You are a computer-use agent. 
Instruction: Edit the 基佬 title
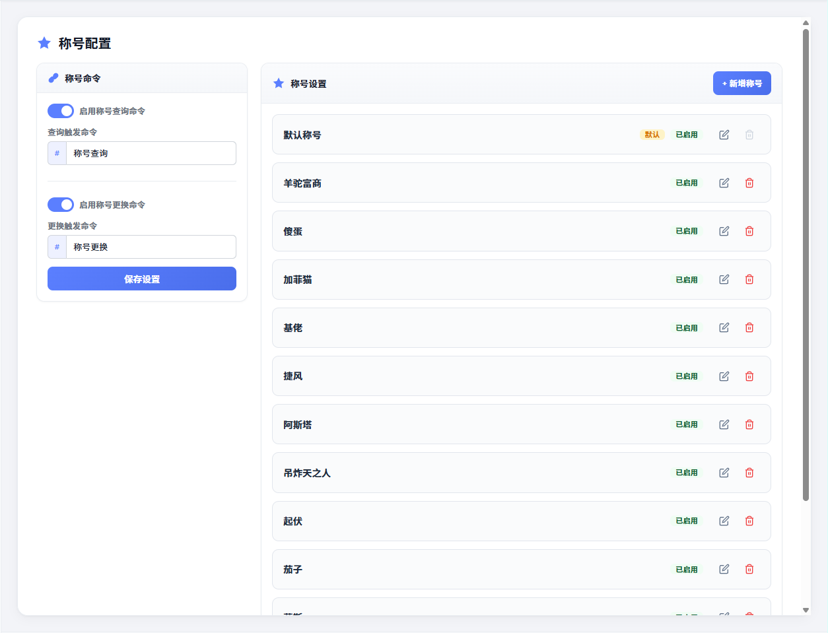coord(724,327)
